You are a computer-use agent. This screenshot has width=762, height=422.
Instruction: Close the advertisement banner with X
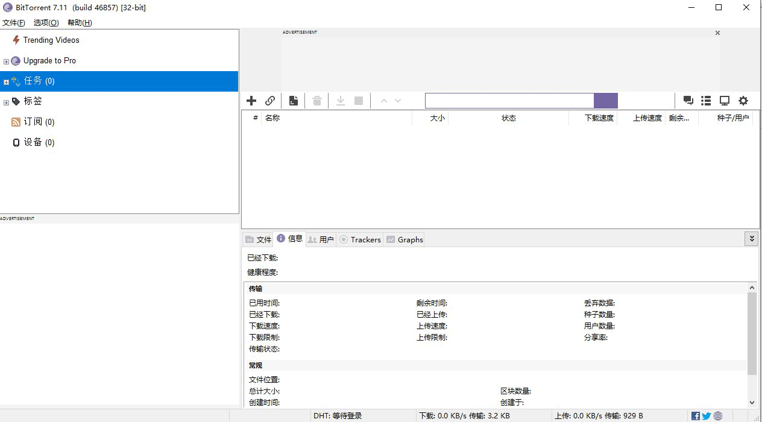click(717, 33)
